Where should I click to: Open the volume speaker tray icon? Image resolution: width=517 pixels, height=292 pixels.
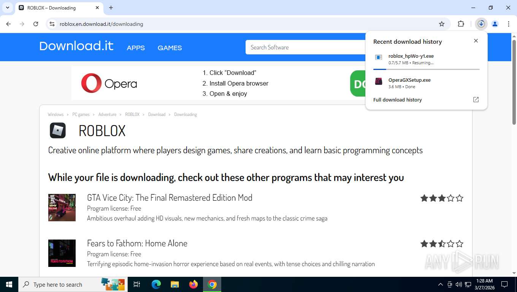(x=459, y=284)
